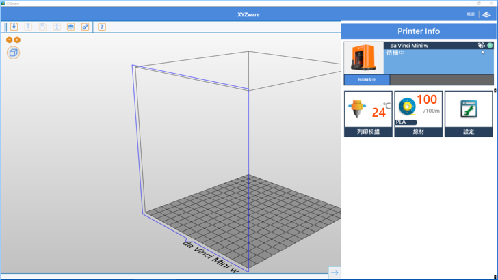Click the XYZprinting logo in title bar

coord(486,14)
